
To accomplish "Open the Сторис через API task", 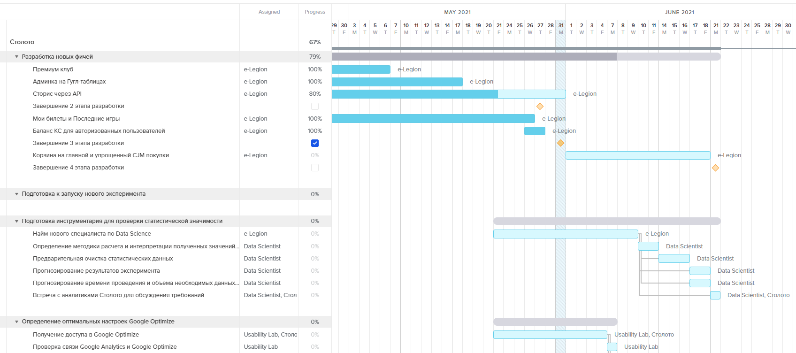I will 57,94.
